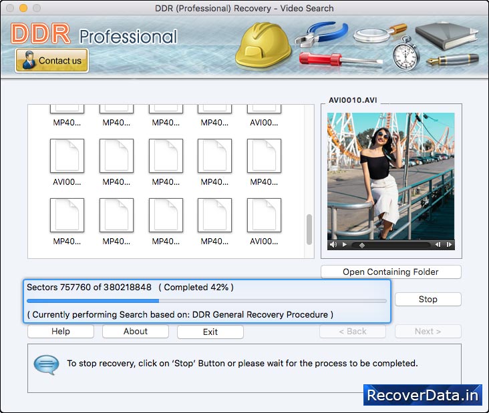Select the first MP40... file icon in the bottom row
Image resolution: width=489 pixels, height=413 pixels.
[x=67, y=216]
